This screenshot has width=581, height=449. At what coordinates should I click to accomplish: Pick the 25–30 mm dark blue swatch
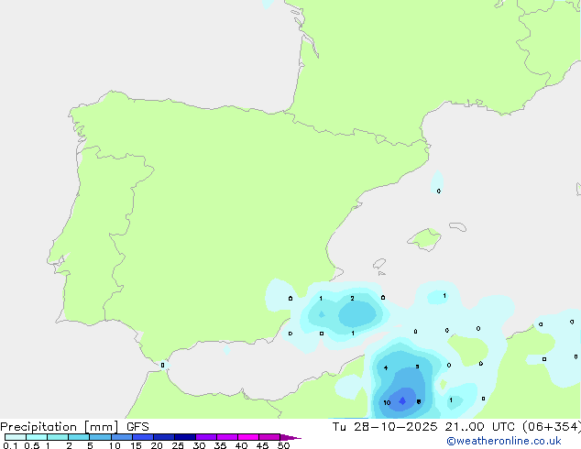(185, 437)
